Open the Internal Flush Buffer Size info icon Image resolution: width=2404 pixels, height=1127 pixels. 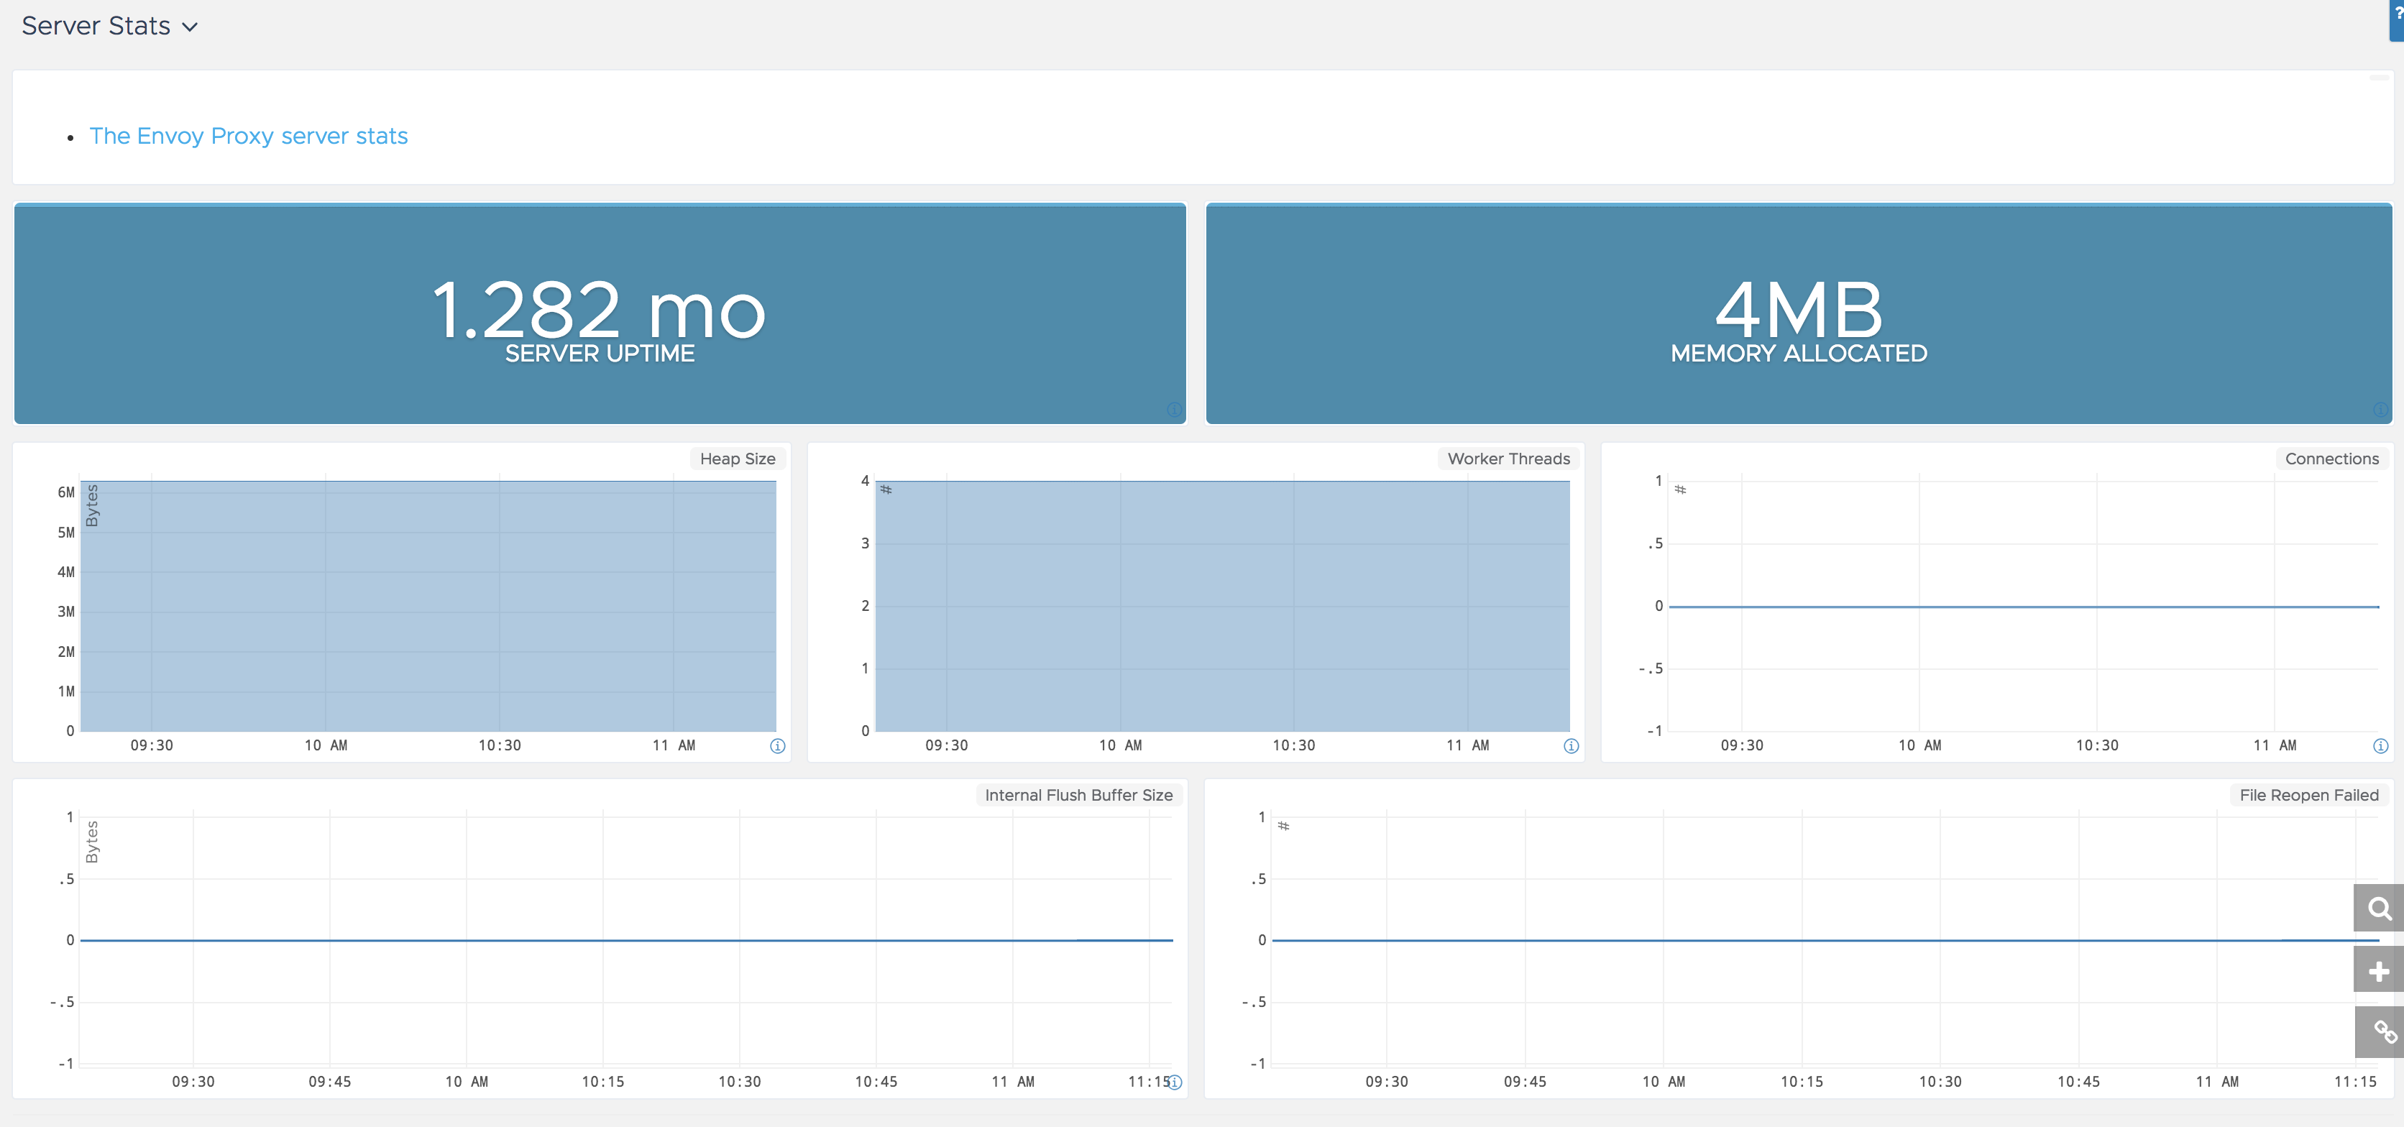[1173, 1082]
